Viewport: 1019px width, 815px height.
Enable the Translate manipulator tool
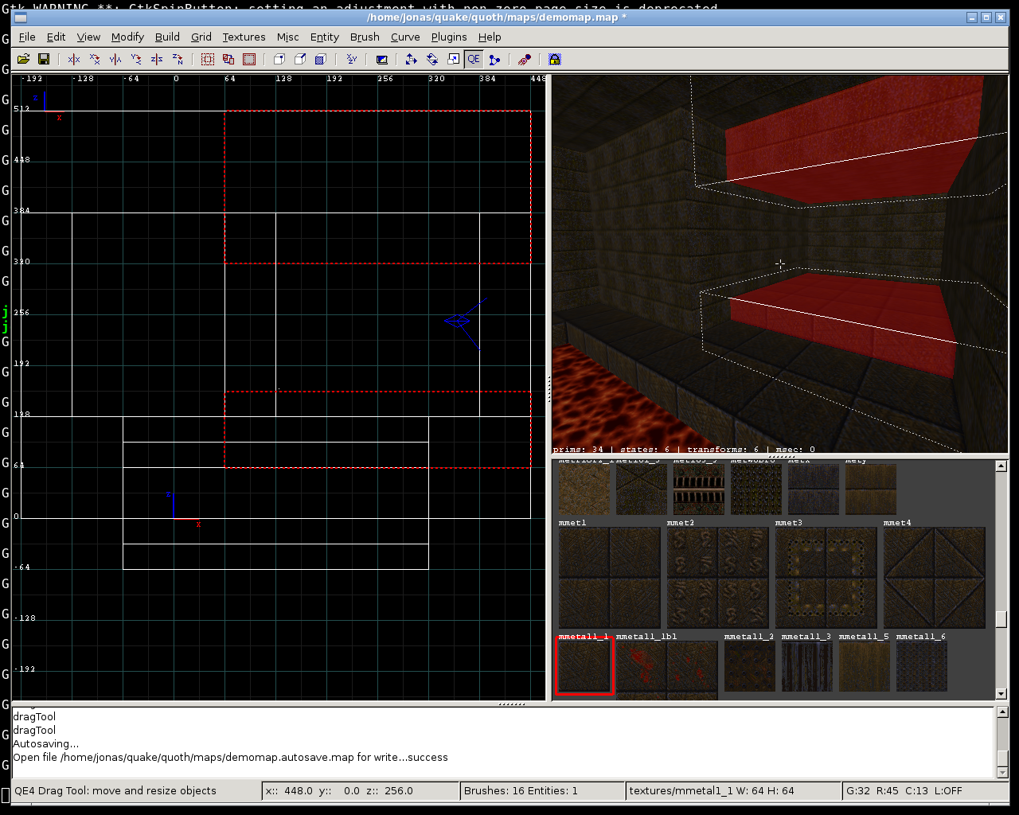(x=412, y=59)
